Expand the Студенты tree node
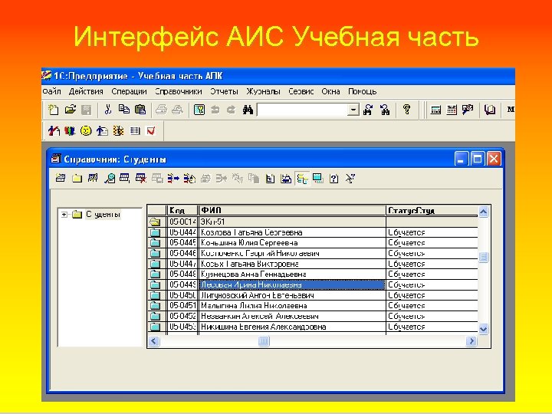 64,215
